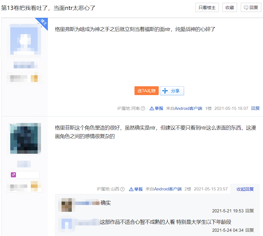The width and height of the screenshot is (263, 236).
Task: Reply to the 2021-5-24 04:34 comment
Action: 250,230
